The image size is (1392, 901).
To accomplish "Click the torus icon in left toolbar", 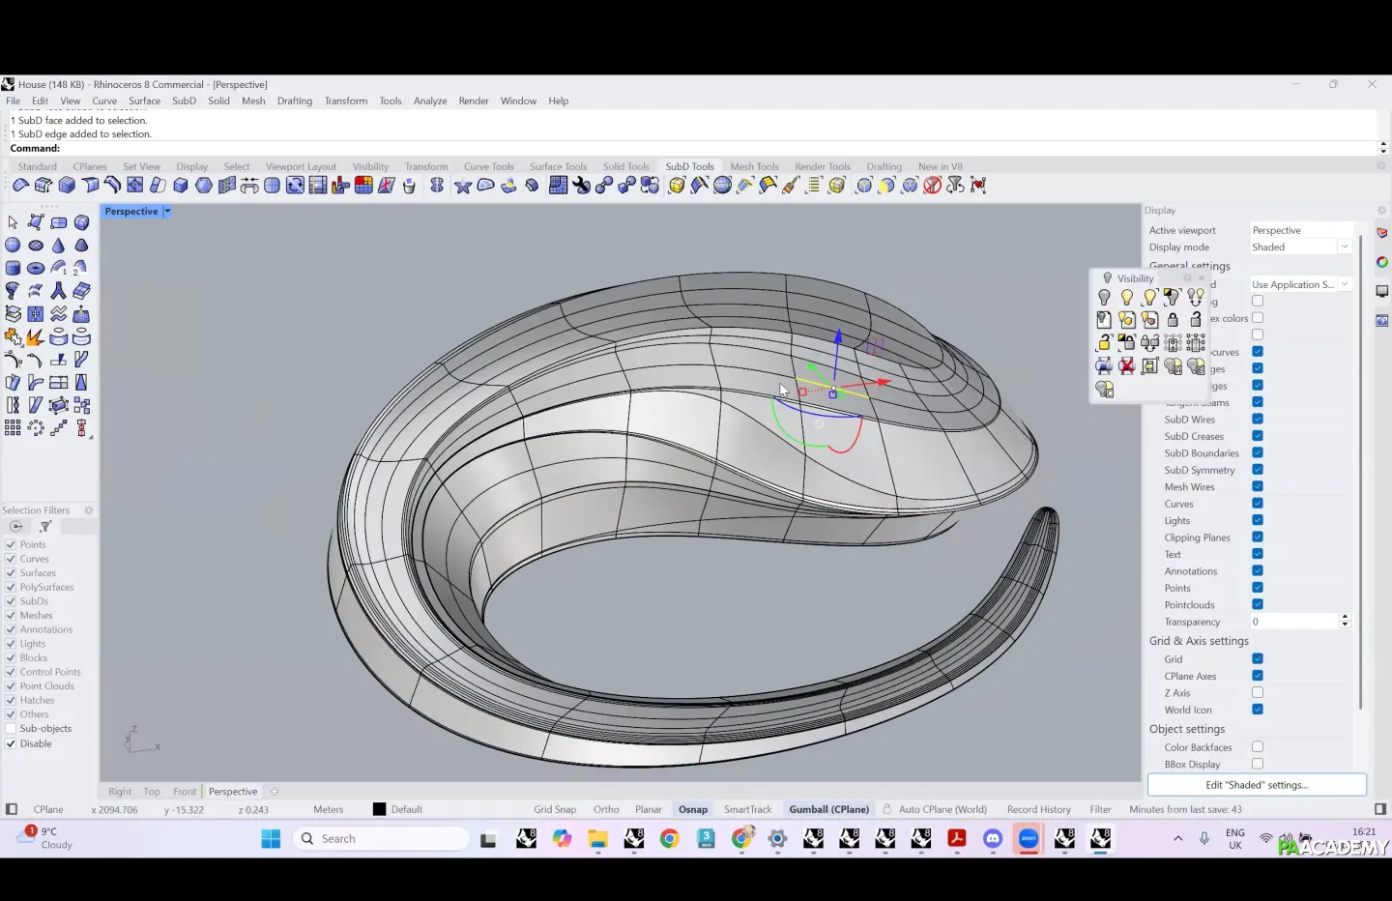I will 36,269.
